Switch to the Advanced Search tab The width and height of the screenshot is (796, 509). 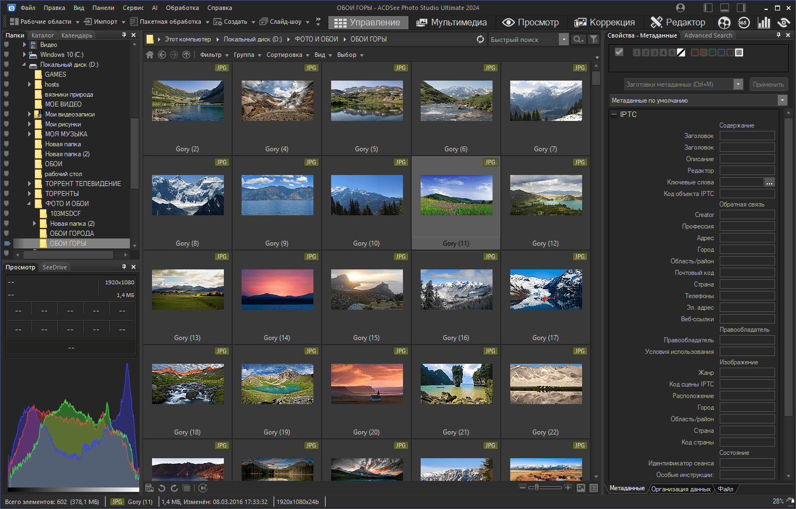[708, 35]
